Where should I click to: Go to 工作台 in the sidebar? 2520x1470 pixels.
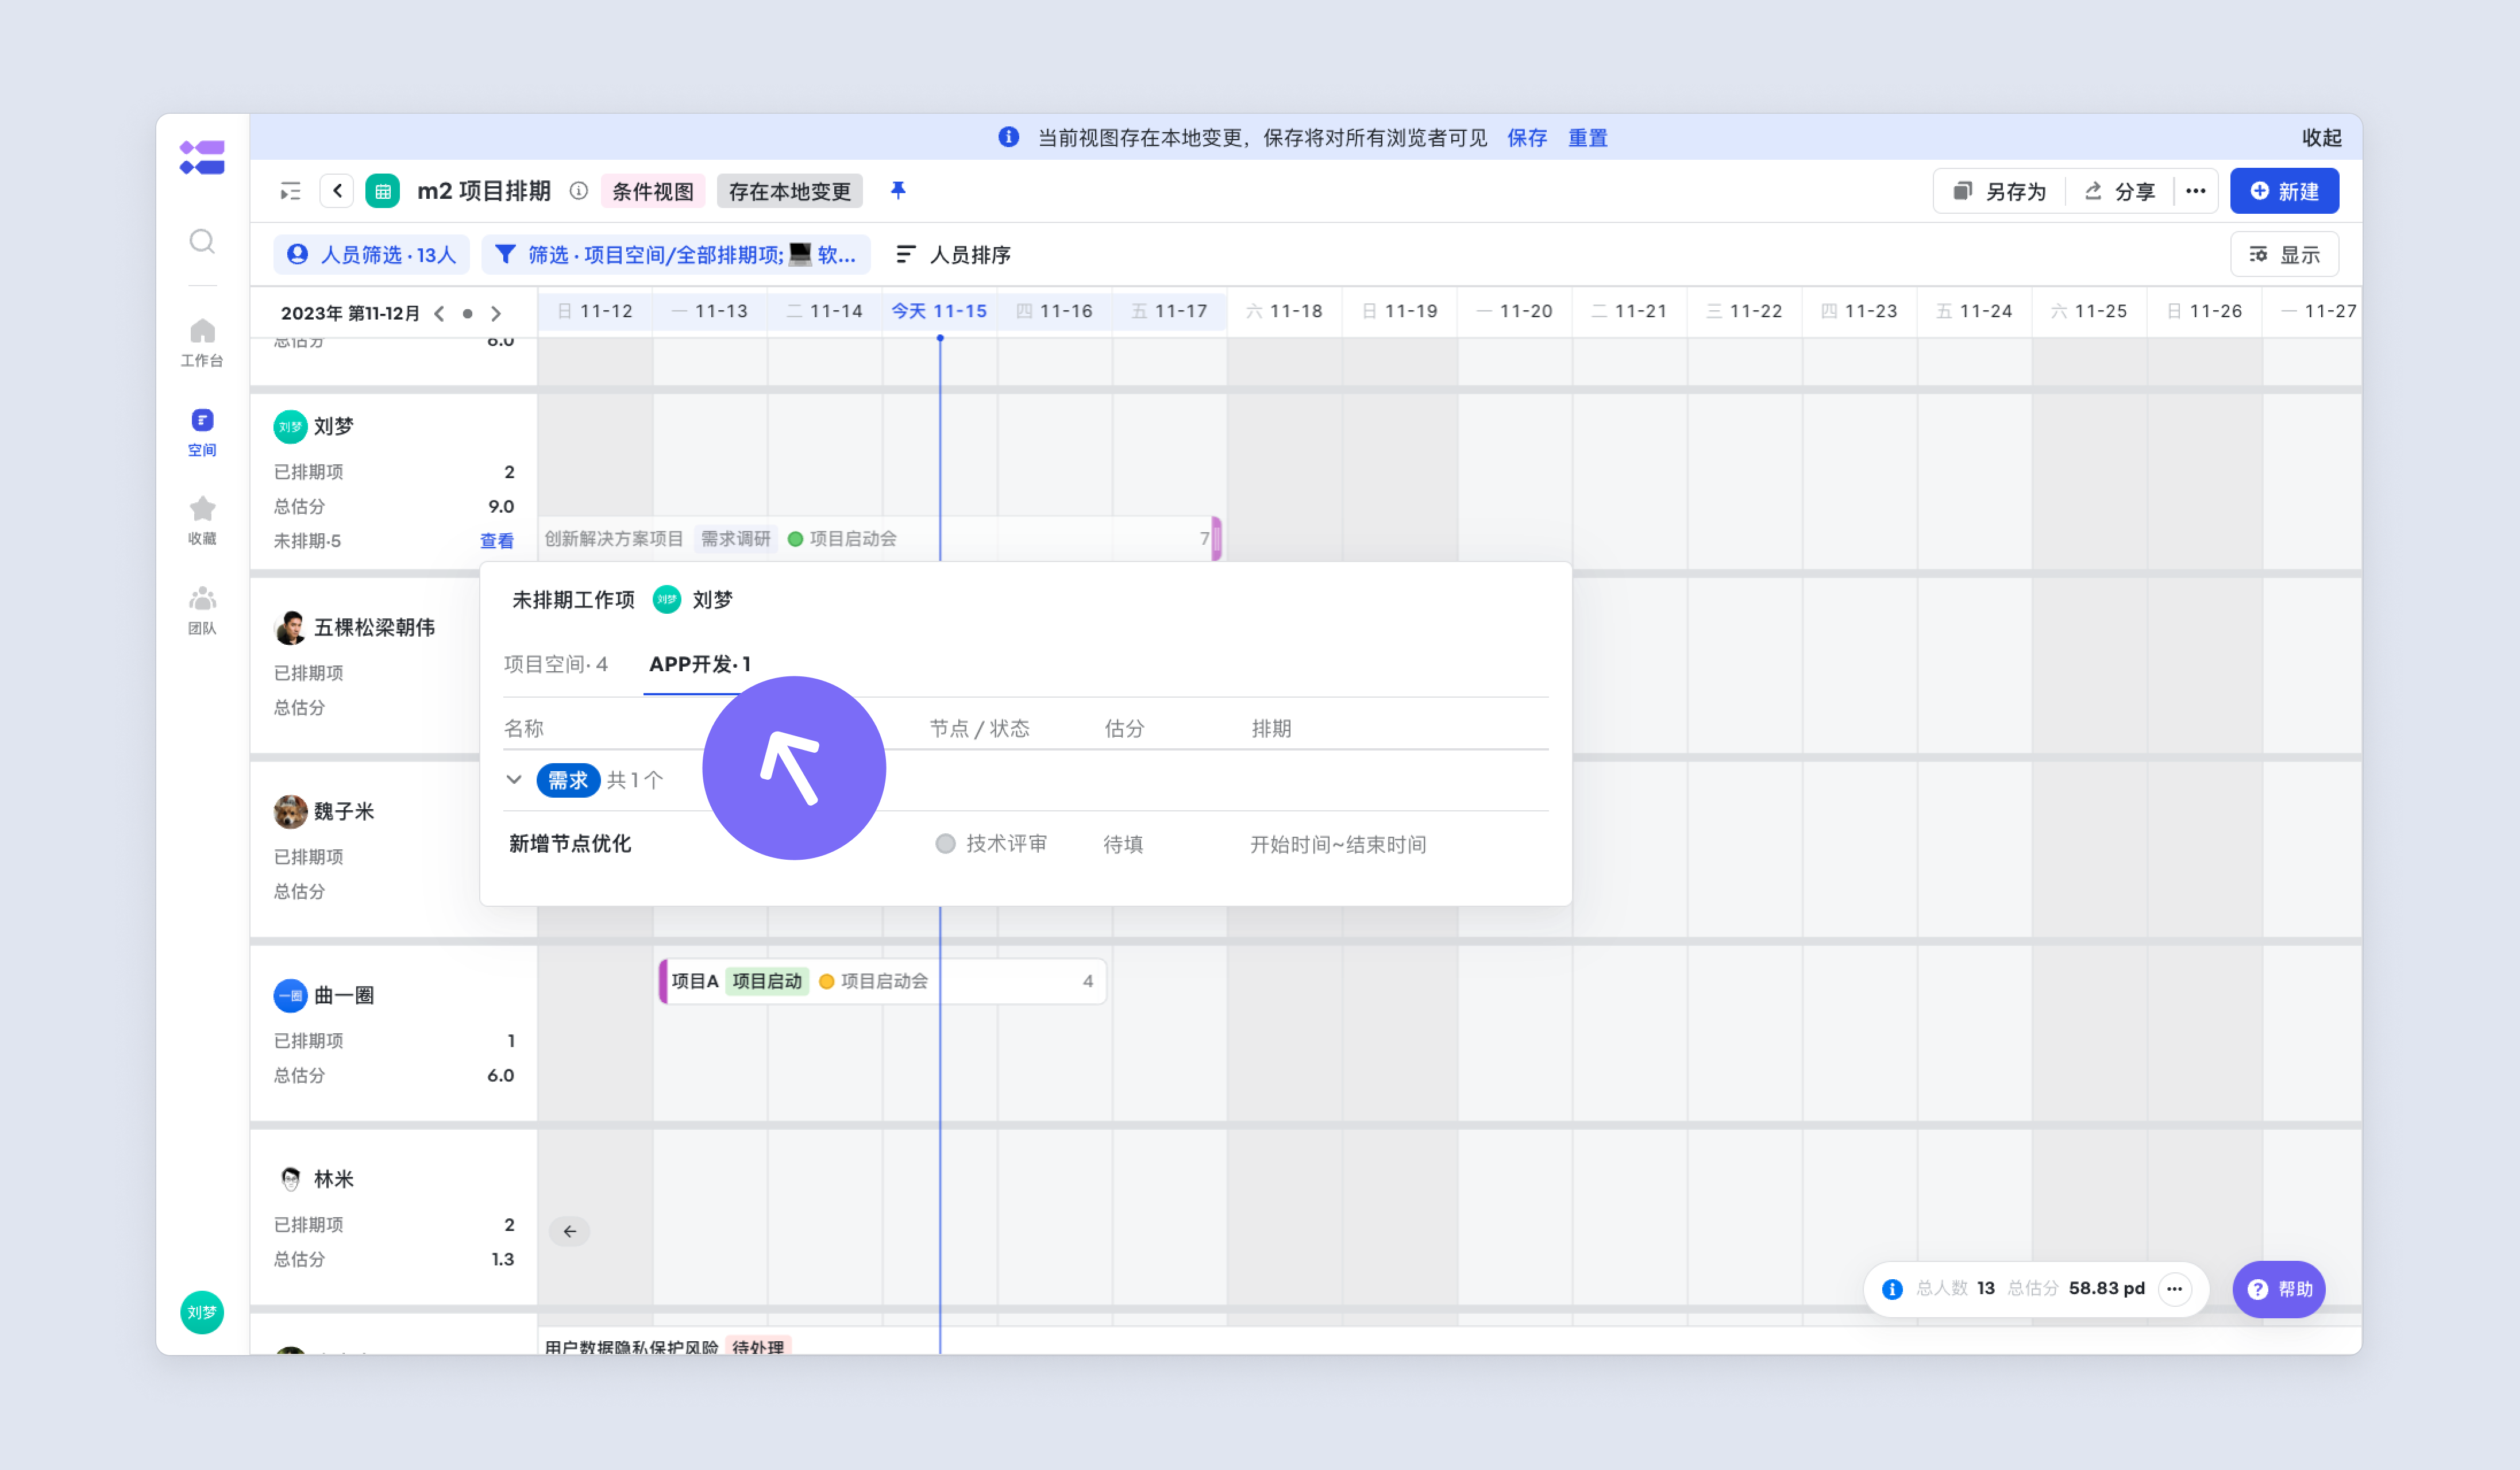coord(202,342)
